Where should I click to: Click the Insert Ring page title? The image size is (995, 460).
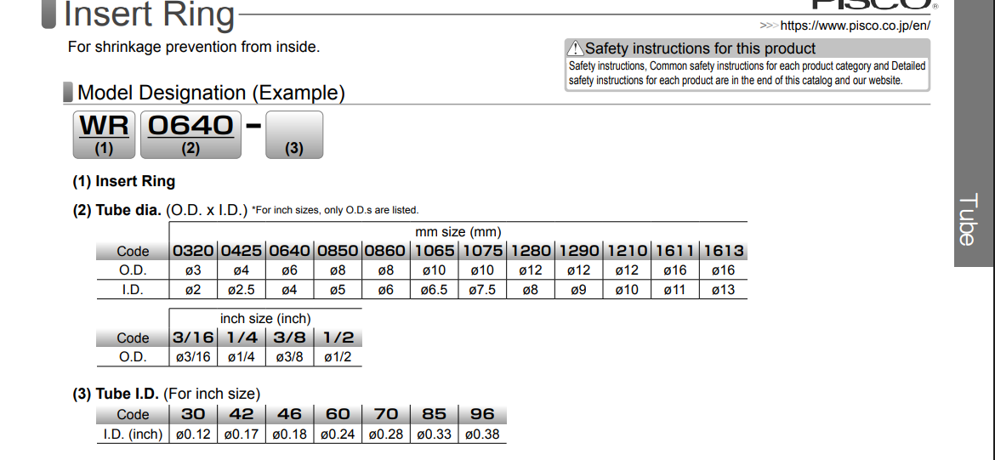[x=150, y=14]
